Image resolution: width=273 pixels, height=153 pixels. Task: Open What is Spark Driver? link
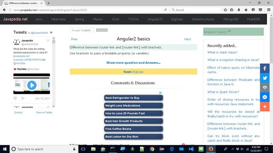click(223, 92)
